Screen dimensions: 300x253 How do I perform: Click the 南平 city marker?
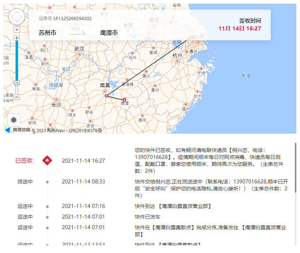click(x=142, y=116)
